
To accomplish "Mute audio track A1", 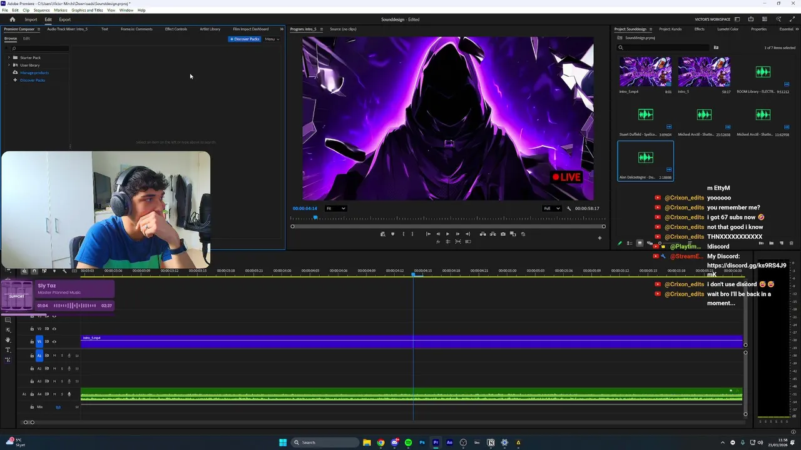I will point(54,356).
